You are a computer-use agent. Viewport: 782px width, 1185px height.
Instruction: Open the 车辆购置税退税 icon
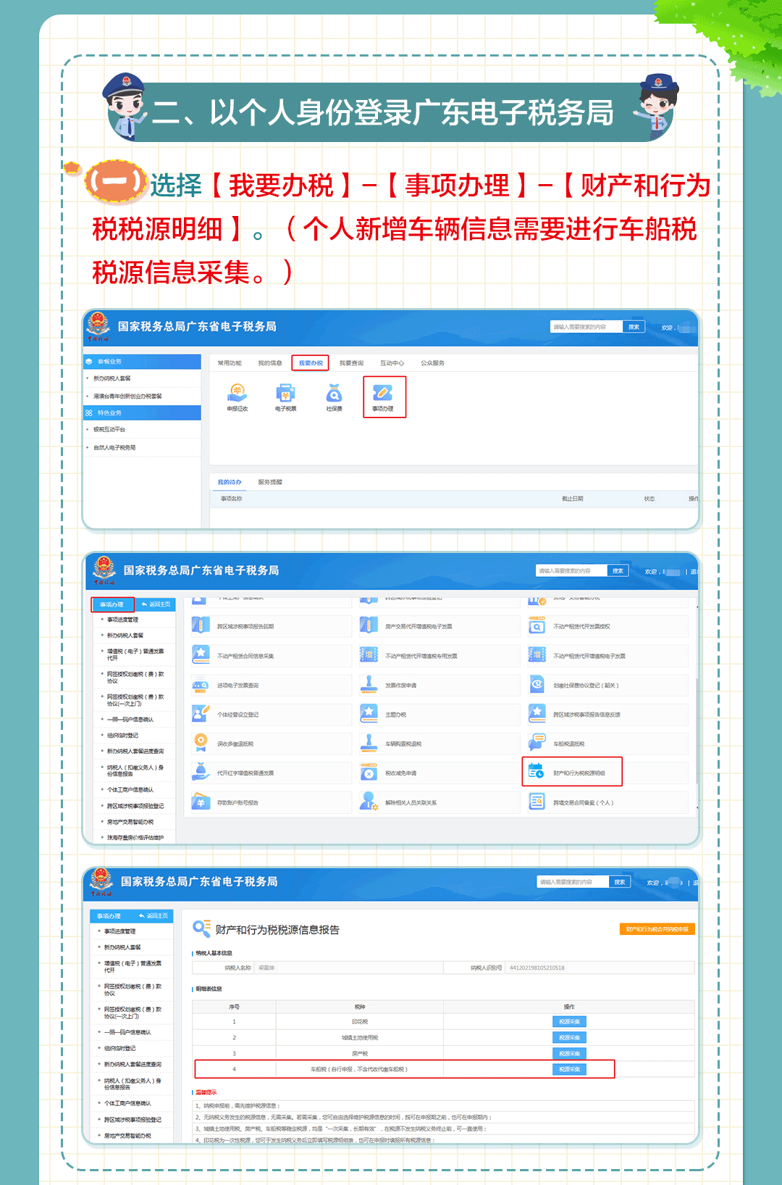[369, 744]
